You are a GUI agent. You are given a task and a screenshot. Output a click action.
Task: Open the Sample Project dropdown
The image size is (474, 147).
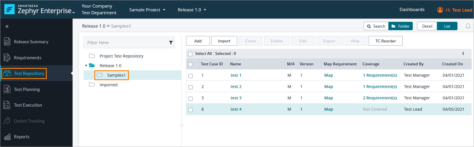point(147,10)
